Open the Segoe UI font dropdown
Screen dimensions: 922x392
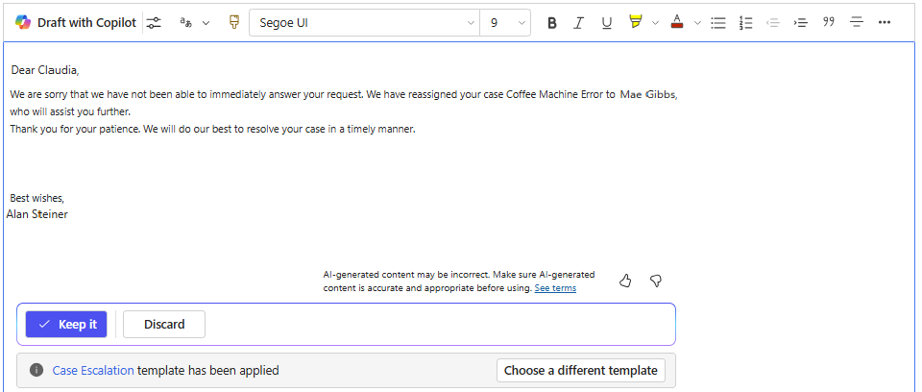[x=363, y=23]
